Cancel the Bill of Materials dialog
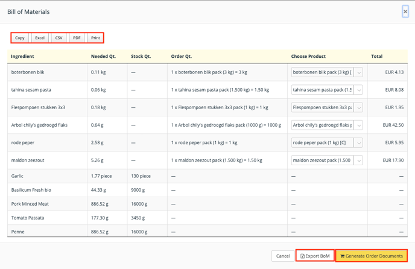The image size is (415, 269). point(283,256)
